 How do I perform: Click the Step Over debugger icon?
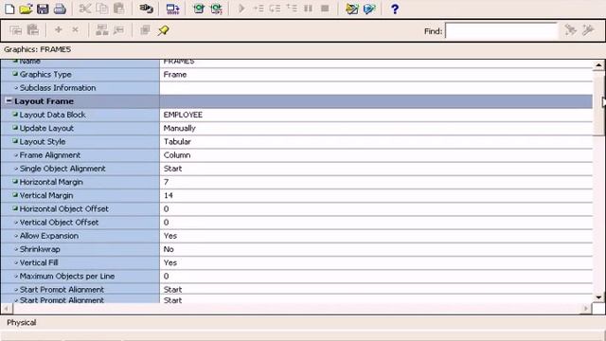(275, 9)
